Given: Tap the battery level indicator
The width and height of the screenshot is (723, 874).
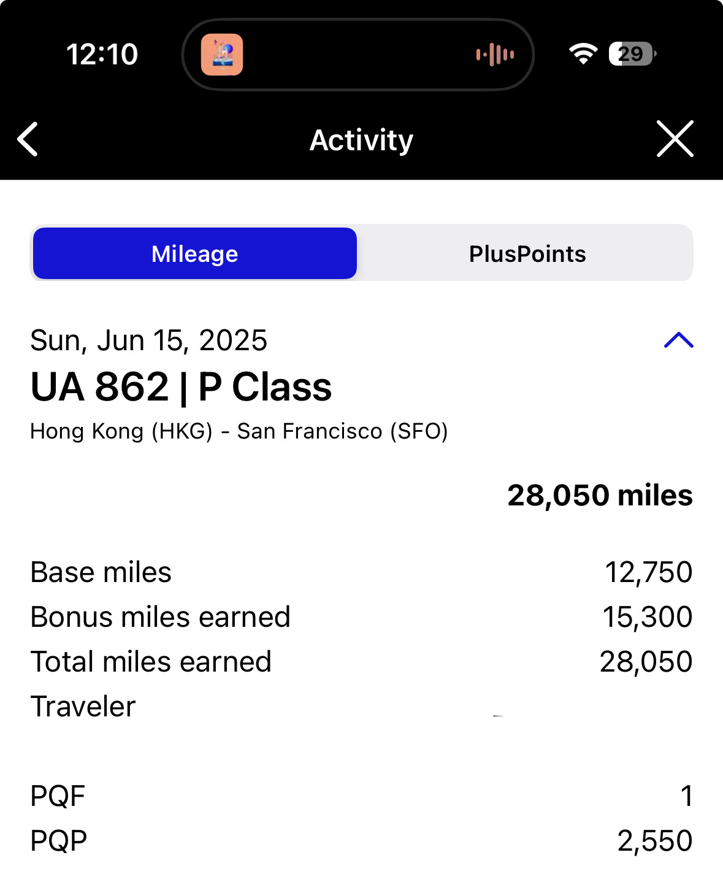Looking at the screenshot, I should pos(632,54).
